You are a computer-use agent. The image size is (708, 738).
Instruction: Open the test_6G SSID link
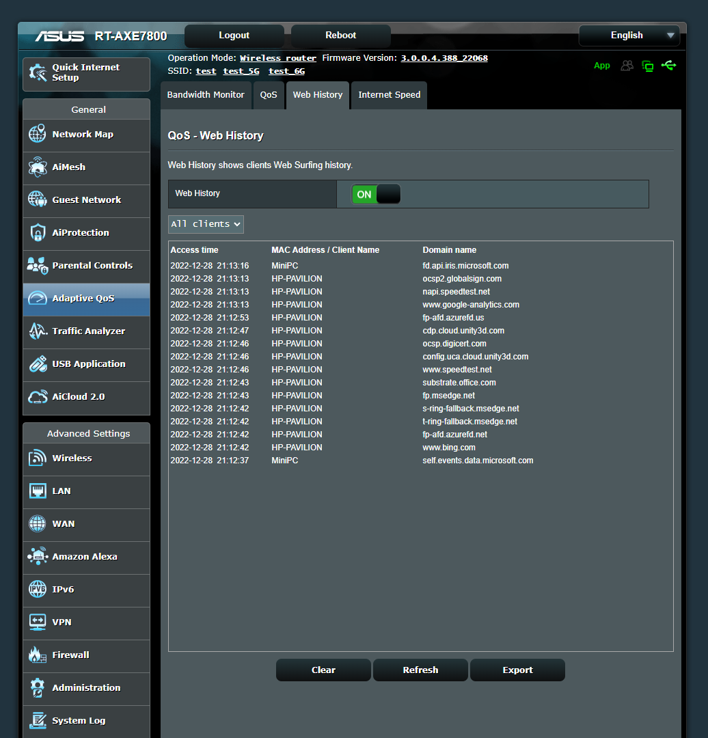(x=286, y=71)
